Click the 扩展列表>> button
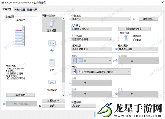The image size is (165, 119). [53, 101]
